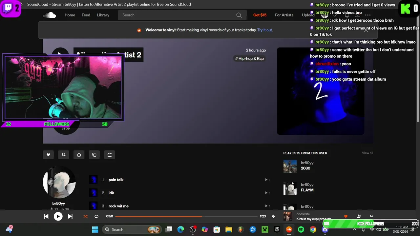Open Minecraft from taskbar
The height and width of the screenshot is (236, 420).
(265, 229)
